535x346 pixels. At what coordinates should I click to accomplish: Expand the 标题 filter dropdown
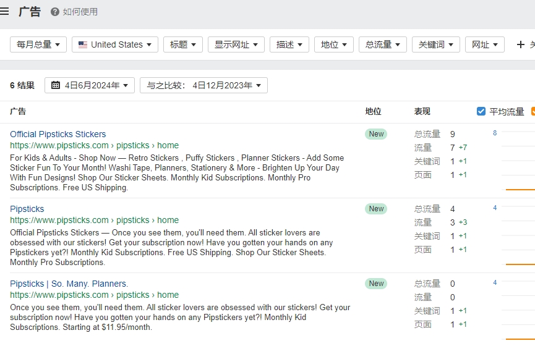click(183, 44)
